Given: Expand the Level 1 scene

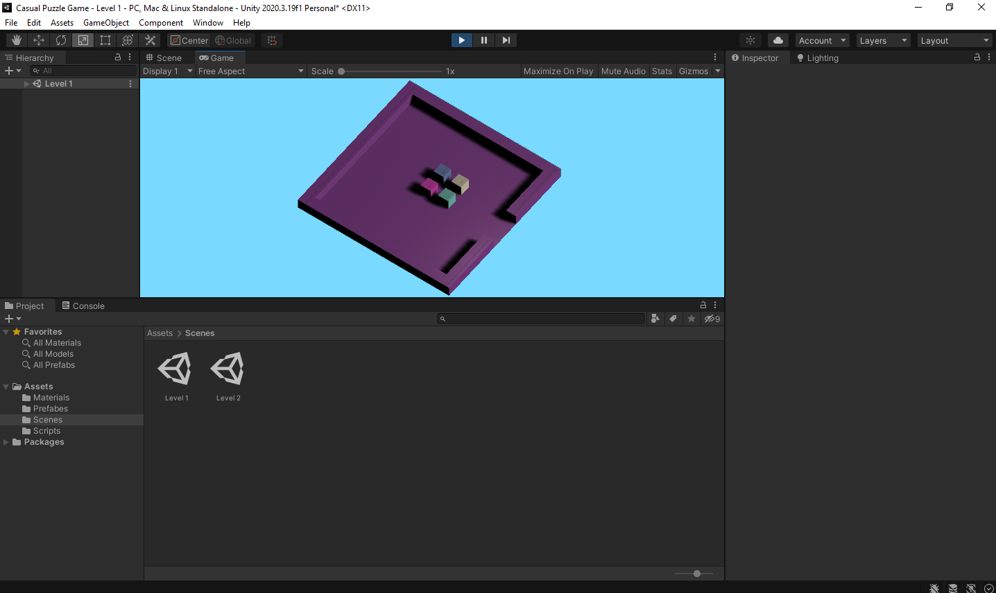Looking at the screenshot, I should (27, 84).
